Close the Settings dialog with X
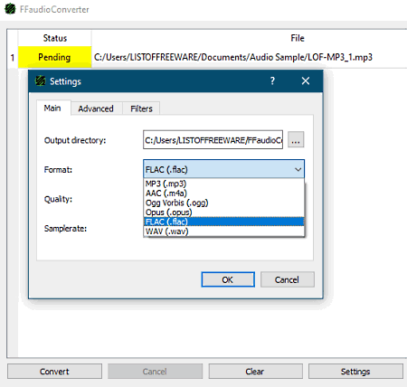The image size is (407, 387). (x=306, y=80)
